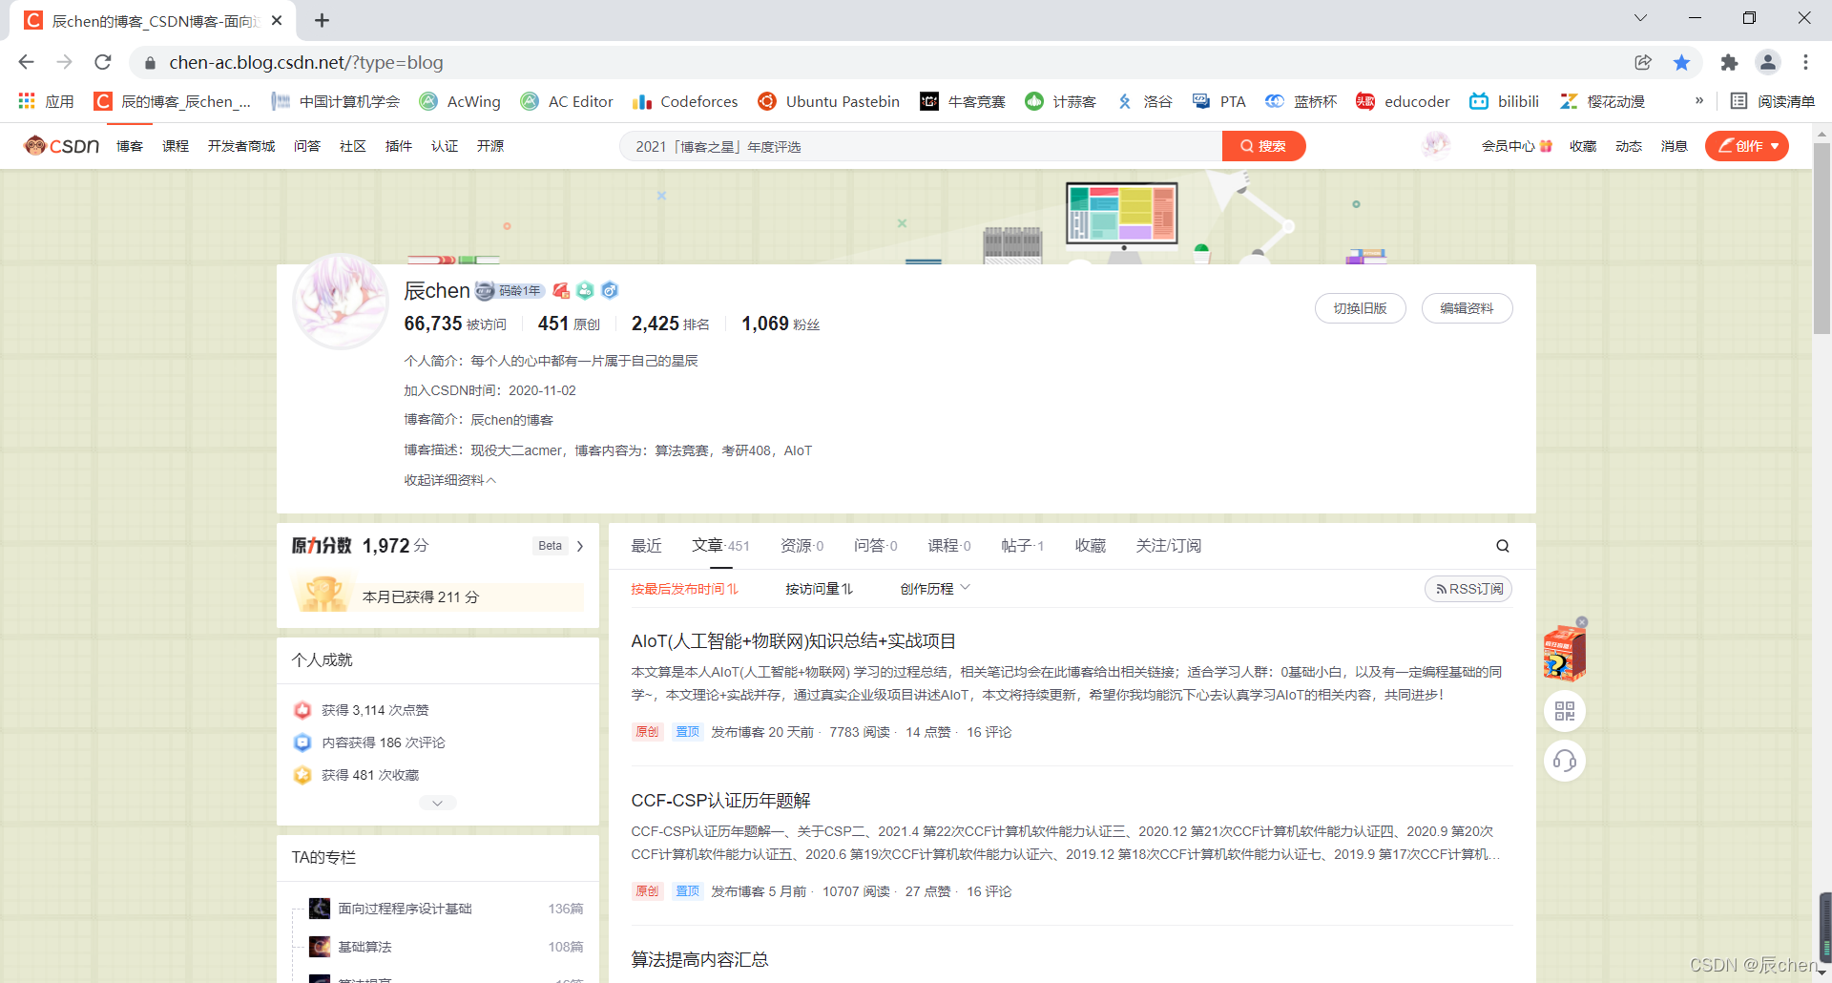Open article CCF-CSP认证历年题解

tap(720, 801)
